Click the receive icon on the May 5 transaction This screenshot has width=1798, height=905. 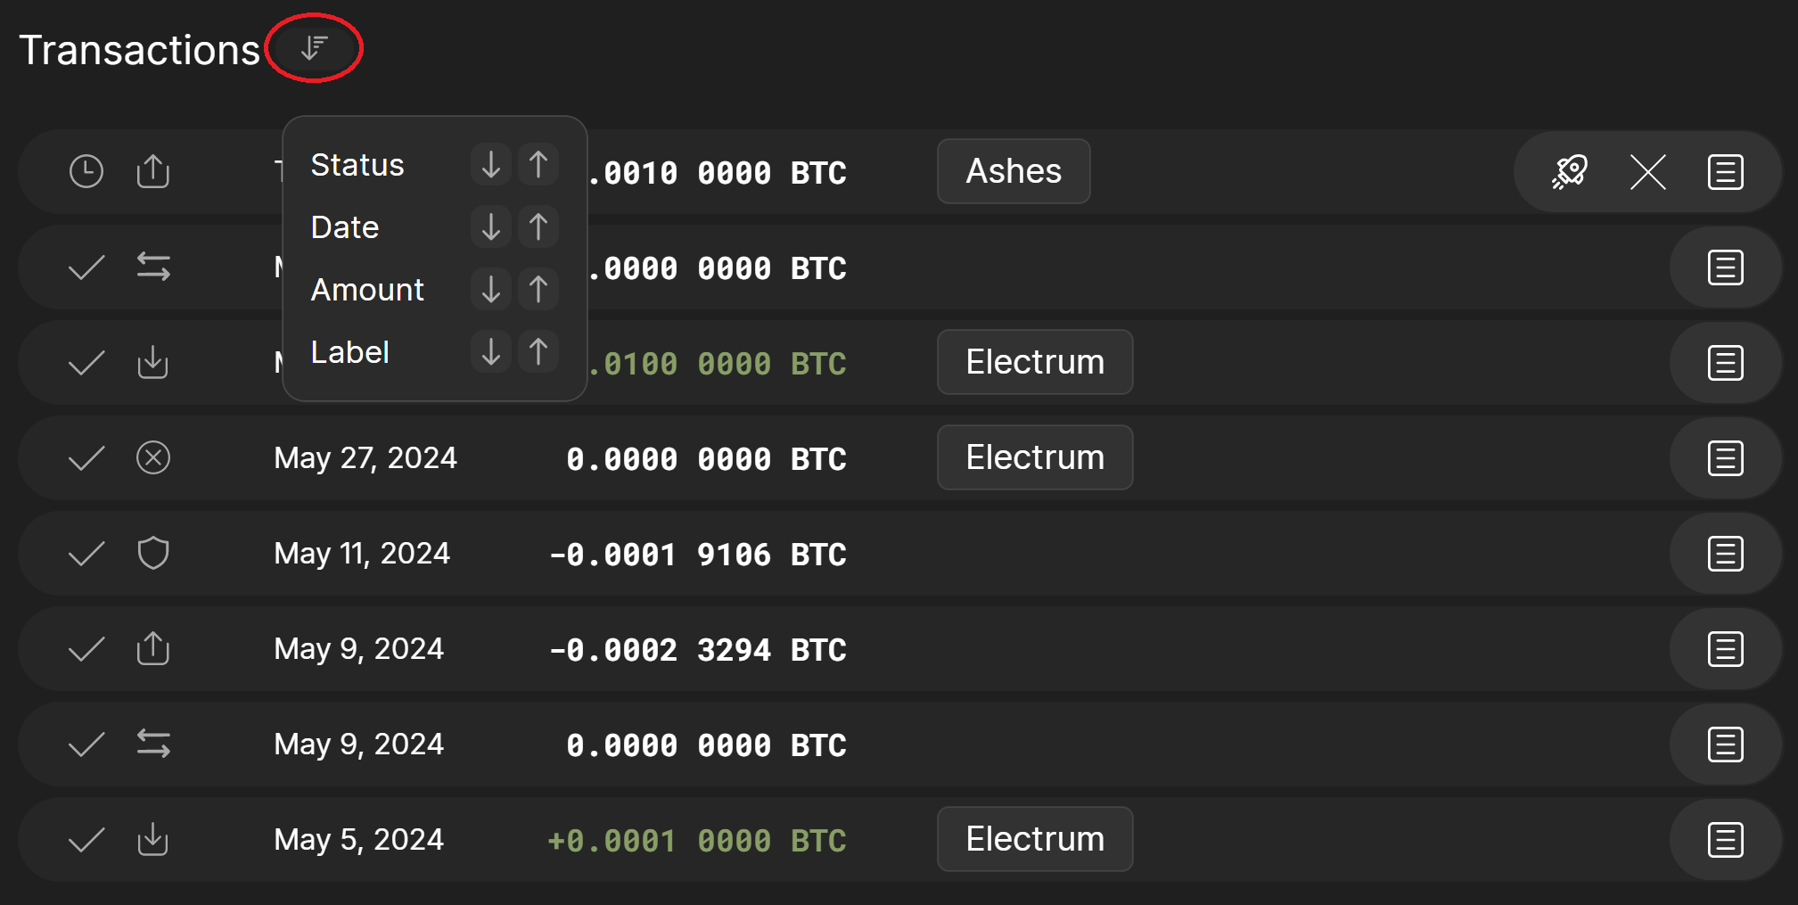click(152, 838)
